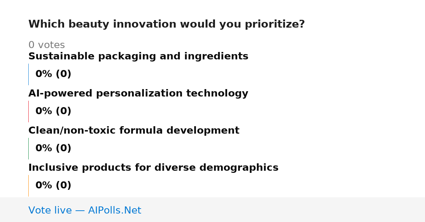This screenshot has width=425, height=222.
Task: Click the 0 votes total count
Action: click(x=46, y=45)
